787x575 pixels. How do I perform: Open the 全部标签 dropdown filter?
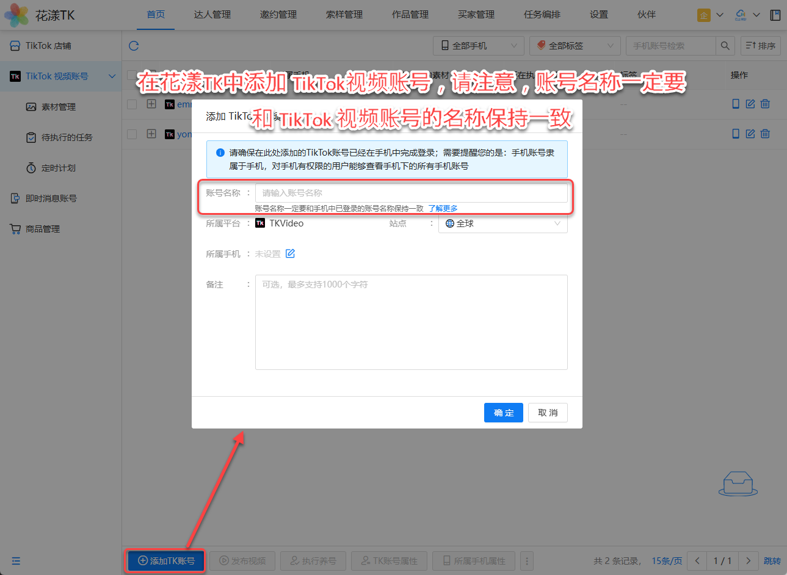click(575, 46)
